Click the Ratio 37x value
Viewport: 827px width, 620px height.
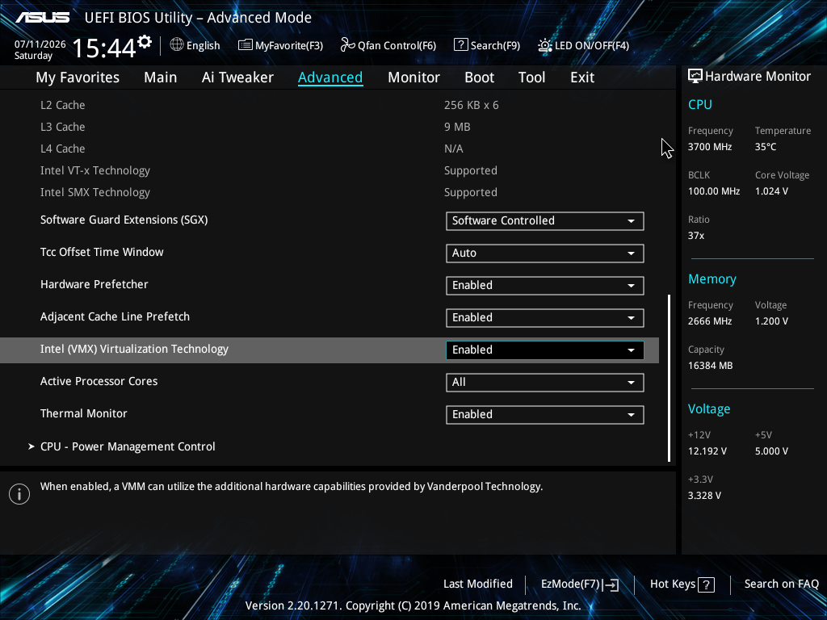[x=696, y=236]
